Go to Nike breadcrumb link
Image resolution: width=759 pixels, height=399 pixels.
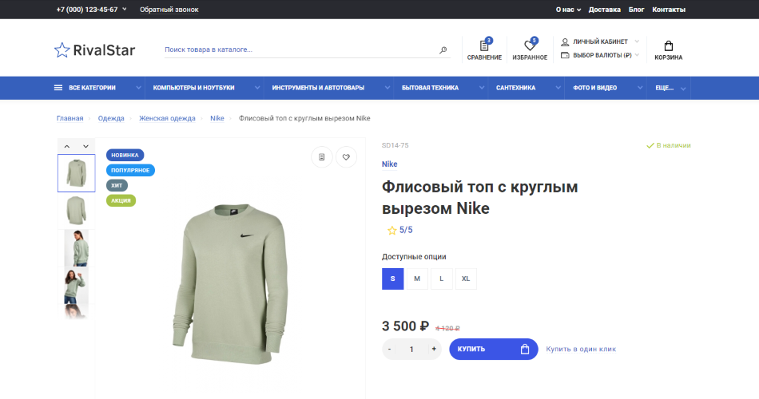[217, 118]
